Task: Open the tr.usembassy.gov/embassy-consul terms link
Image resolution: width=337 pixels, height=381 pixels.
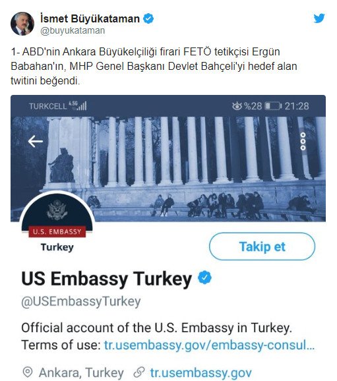Action: [x=209, y=345]
